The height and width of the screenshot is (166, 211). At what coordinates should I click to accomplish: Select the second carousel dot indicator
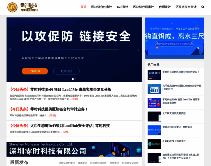tap(76, 79)
